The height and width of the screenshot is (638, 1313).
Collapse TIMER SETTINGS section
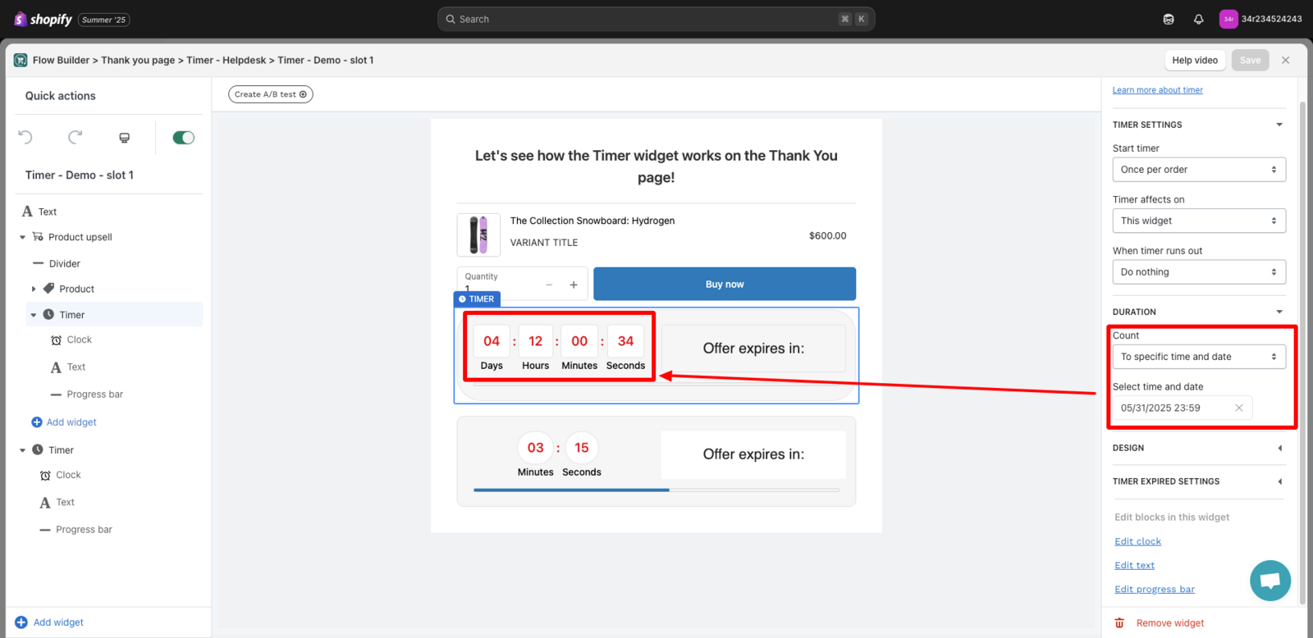(x=1279, y=125)
